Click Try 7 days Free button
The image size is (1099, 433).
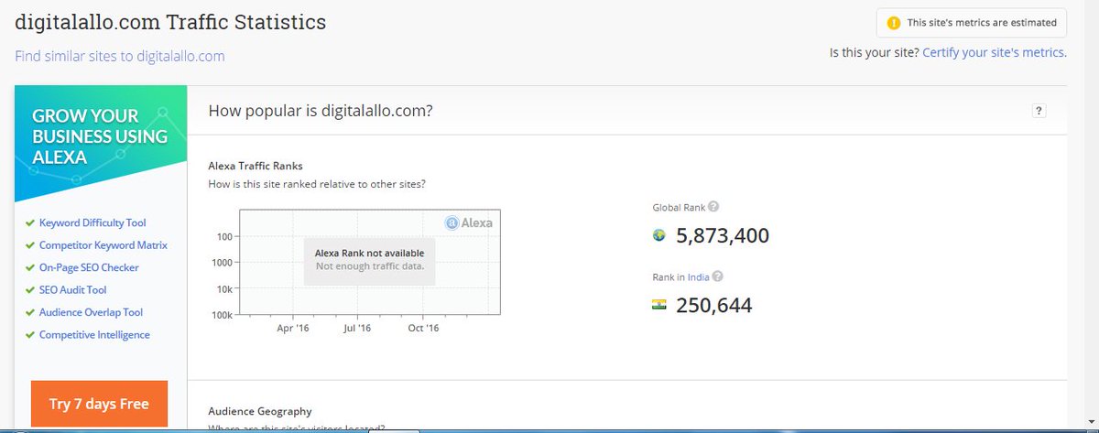pyautogui.click(x=99, y=404)
